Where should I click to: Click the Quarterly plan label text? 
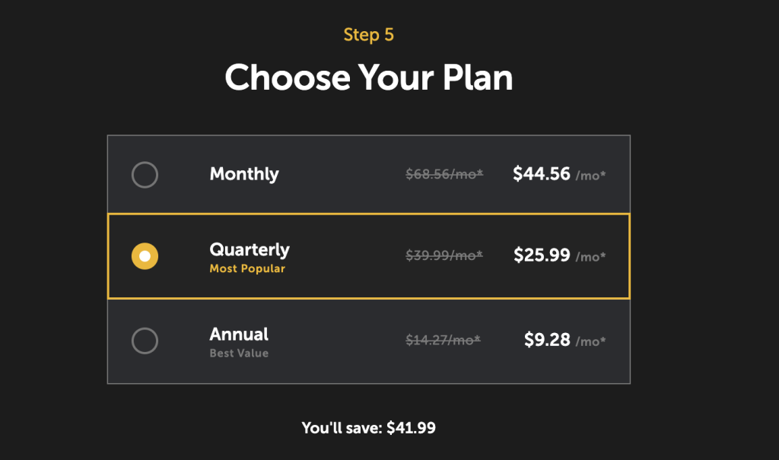[x=250, y=249]
